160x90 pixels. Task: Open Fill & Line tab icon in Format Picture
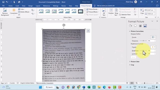[x=130, y=26]
